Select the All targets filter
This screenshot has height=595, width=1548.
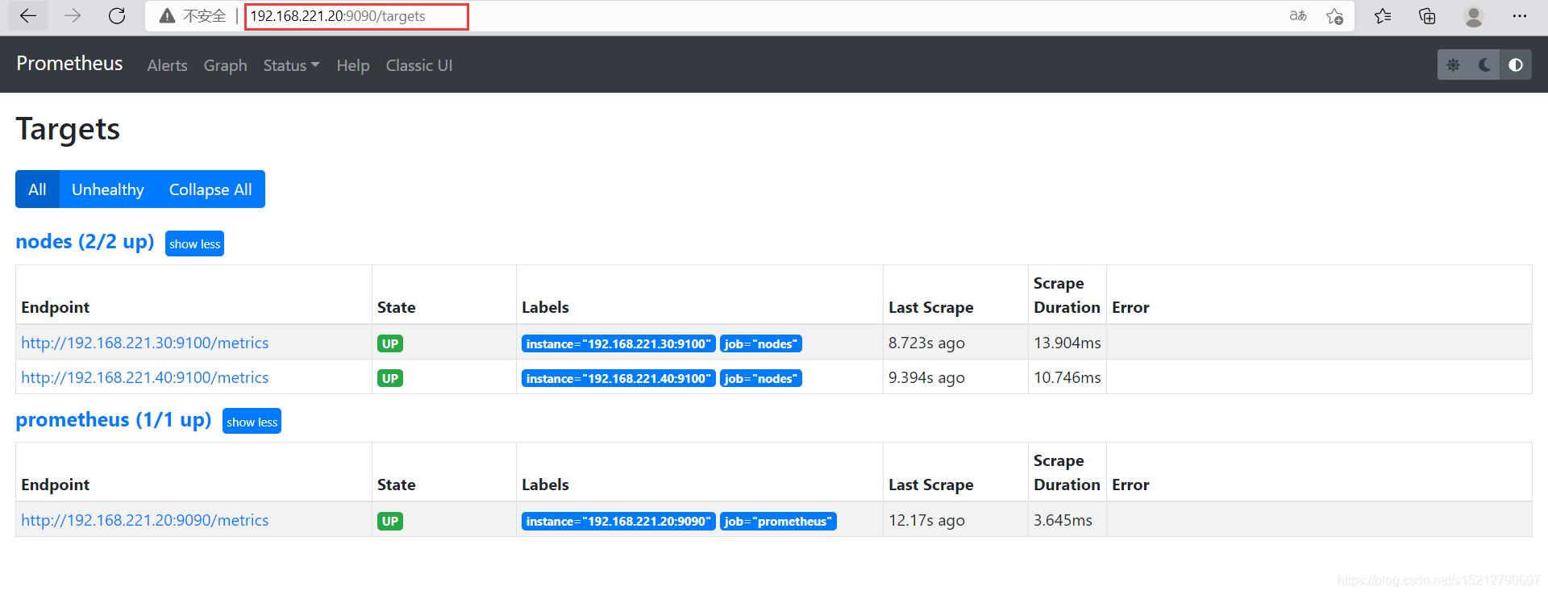37,189
